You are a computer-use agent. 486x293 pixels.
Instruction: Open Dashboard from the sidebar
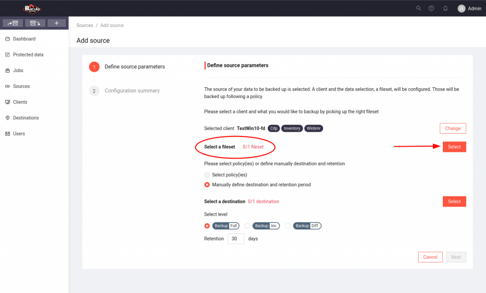tap(24, 39)
